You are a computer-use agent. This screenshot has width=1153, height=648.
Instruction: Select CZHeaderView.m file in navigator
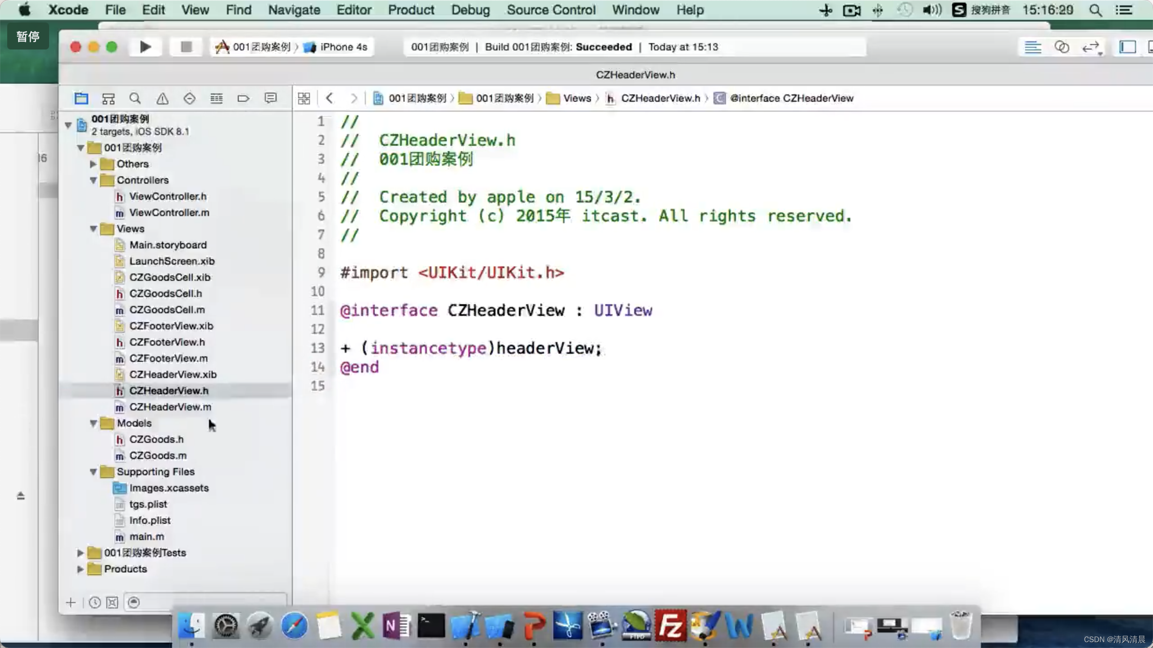(x=170, y=407)
